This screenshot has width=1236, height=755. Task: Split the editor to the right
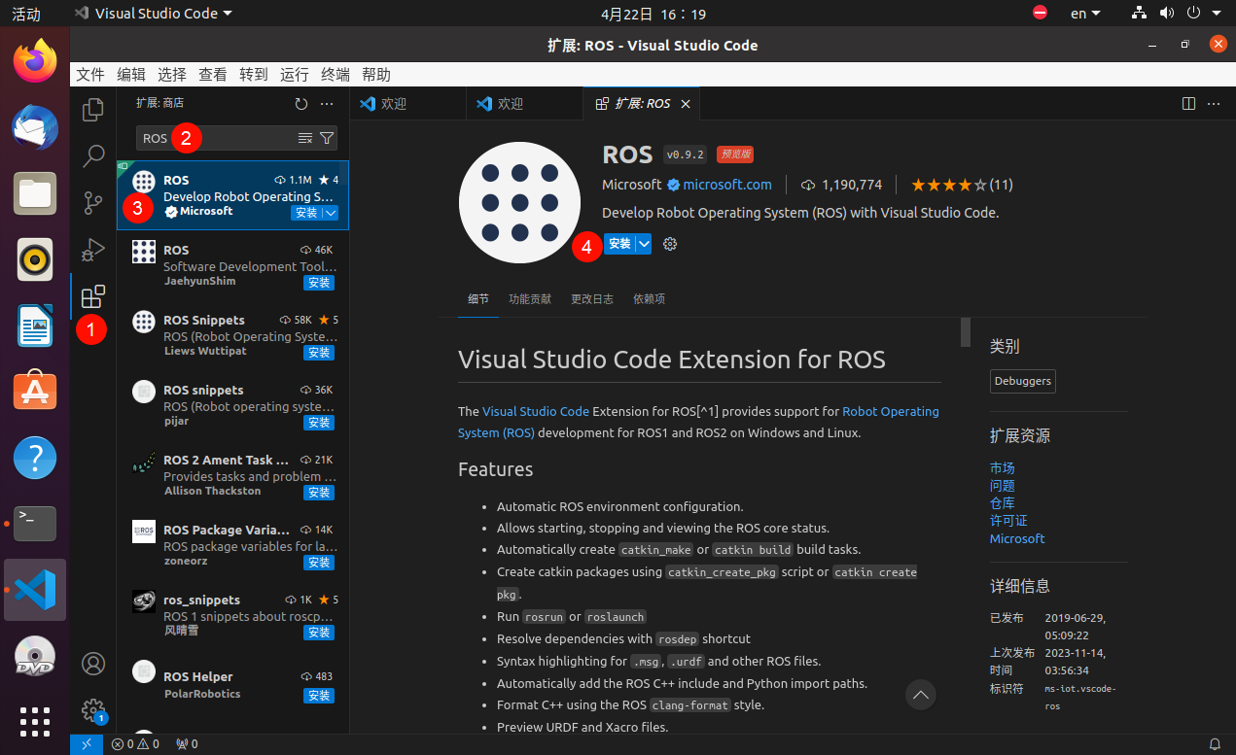[x=1188, y=103]
